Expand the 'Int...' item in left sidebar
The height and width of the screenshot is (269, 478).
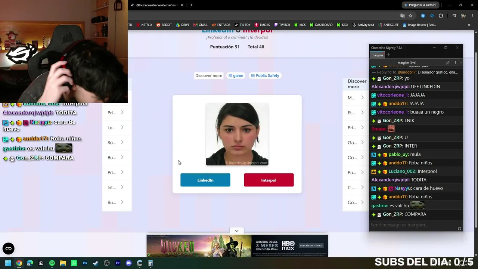click(117, 187)
